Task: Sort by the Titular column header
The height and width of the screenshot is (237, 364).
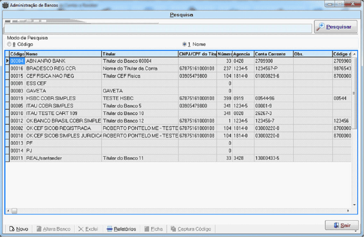Action: [140, 54]
